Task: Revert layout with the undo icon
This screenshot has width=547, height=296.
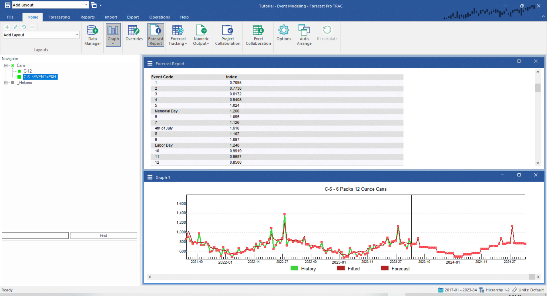Action: [24, 27]
